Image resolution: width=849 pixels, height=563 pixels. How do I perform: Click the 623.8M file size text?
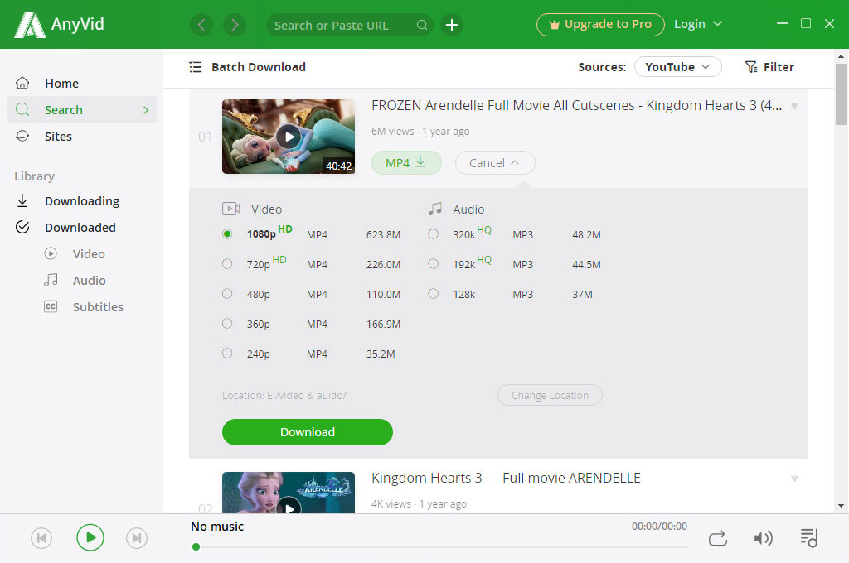click(x=383, y=234)
